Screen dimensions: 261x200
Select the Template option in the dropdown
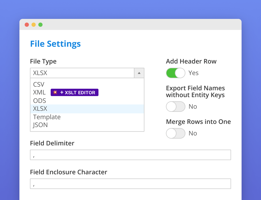47,117
